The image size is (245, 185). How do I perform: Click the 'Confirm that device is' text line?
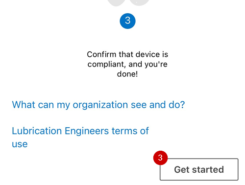click(127, 54)
